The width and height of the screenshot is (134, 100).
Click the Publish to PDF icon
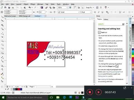point(54,7)
